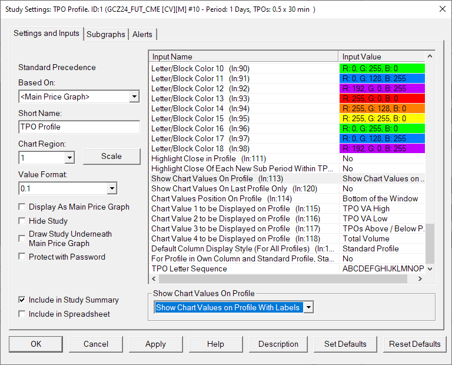Pick the Letter/Block Color 14 orange swatch
This screenshot has width=452, height=365.
382,108
